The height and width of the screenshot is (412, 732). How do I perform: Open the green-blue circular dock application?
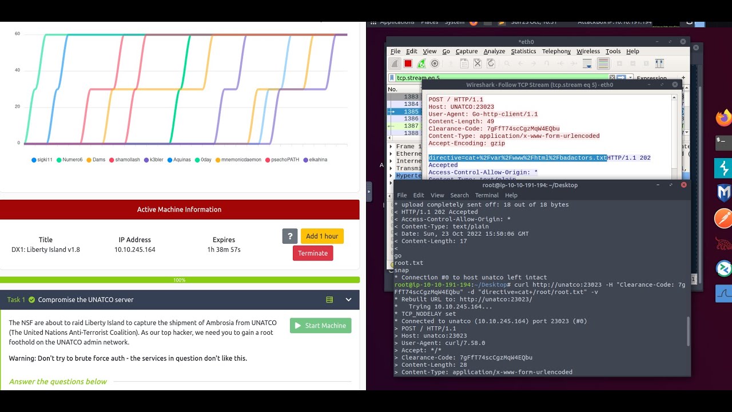[723, 268]
